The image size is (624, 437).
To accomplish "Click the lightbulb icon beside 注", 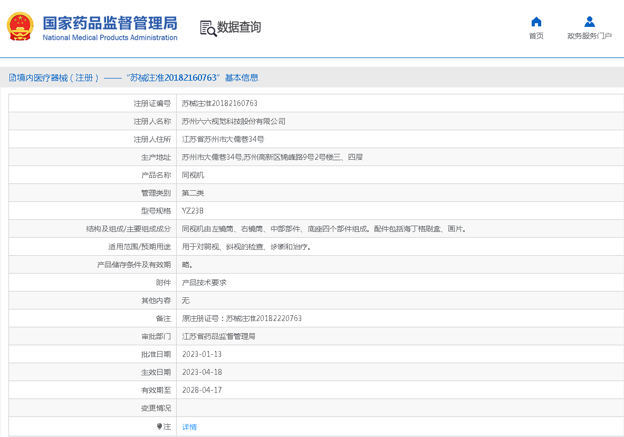I will [159, 426].
